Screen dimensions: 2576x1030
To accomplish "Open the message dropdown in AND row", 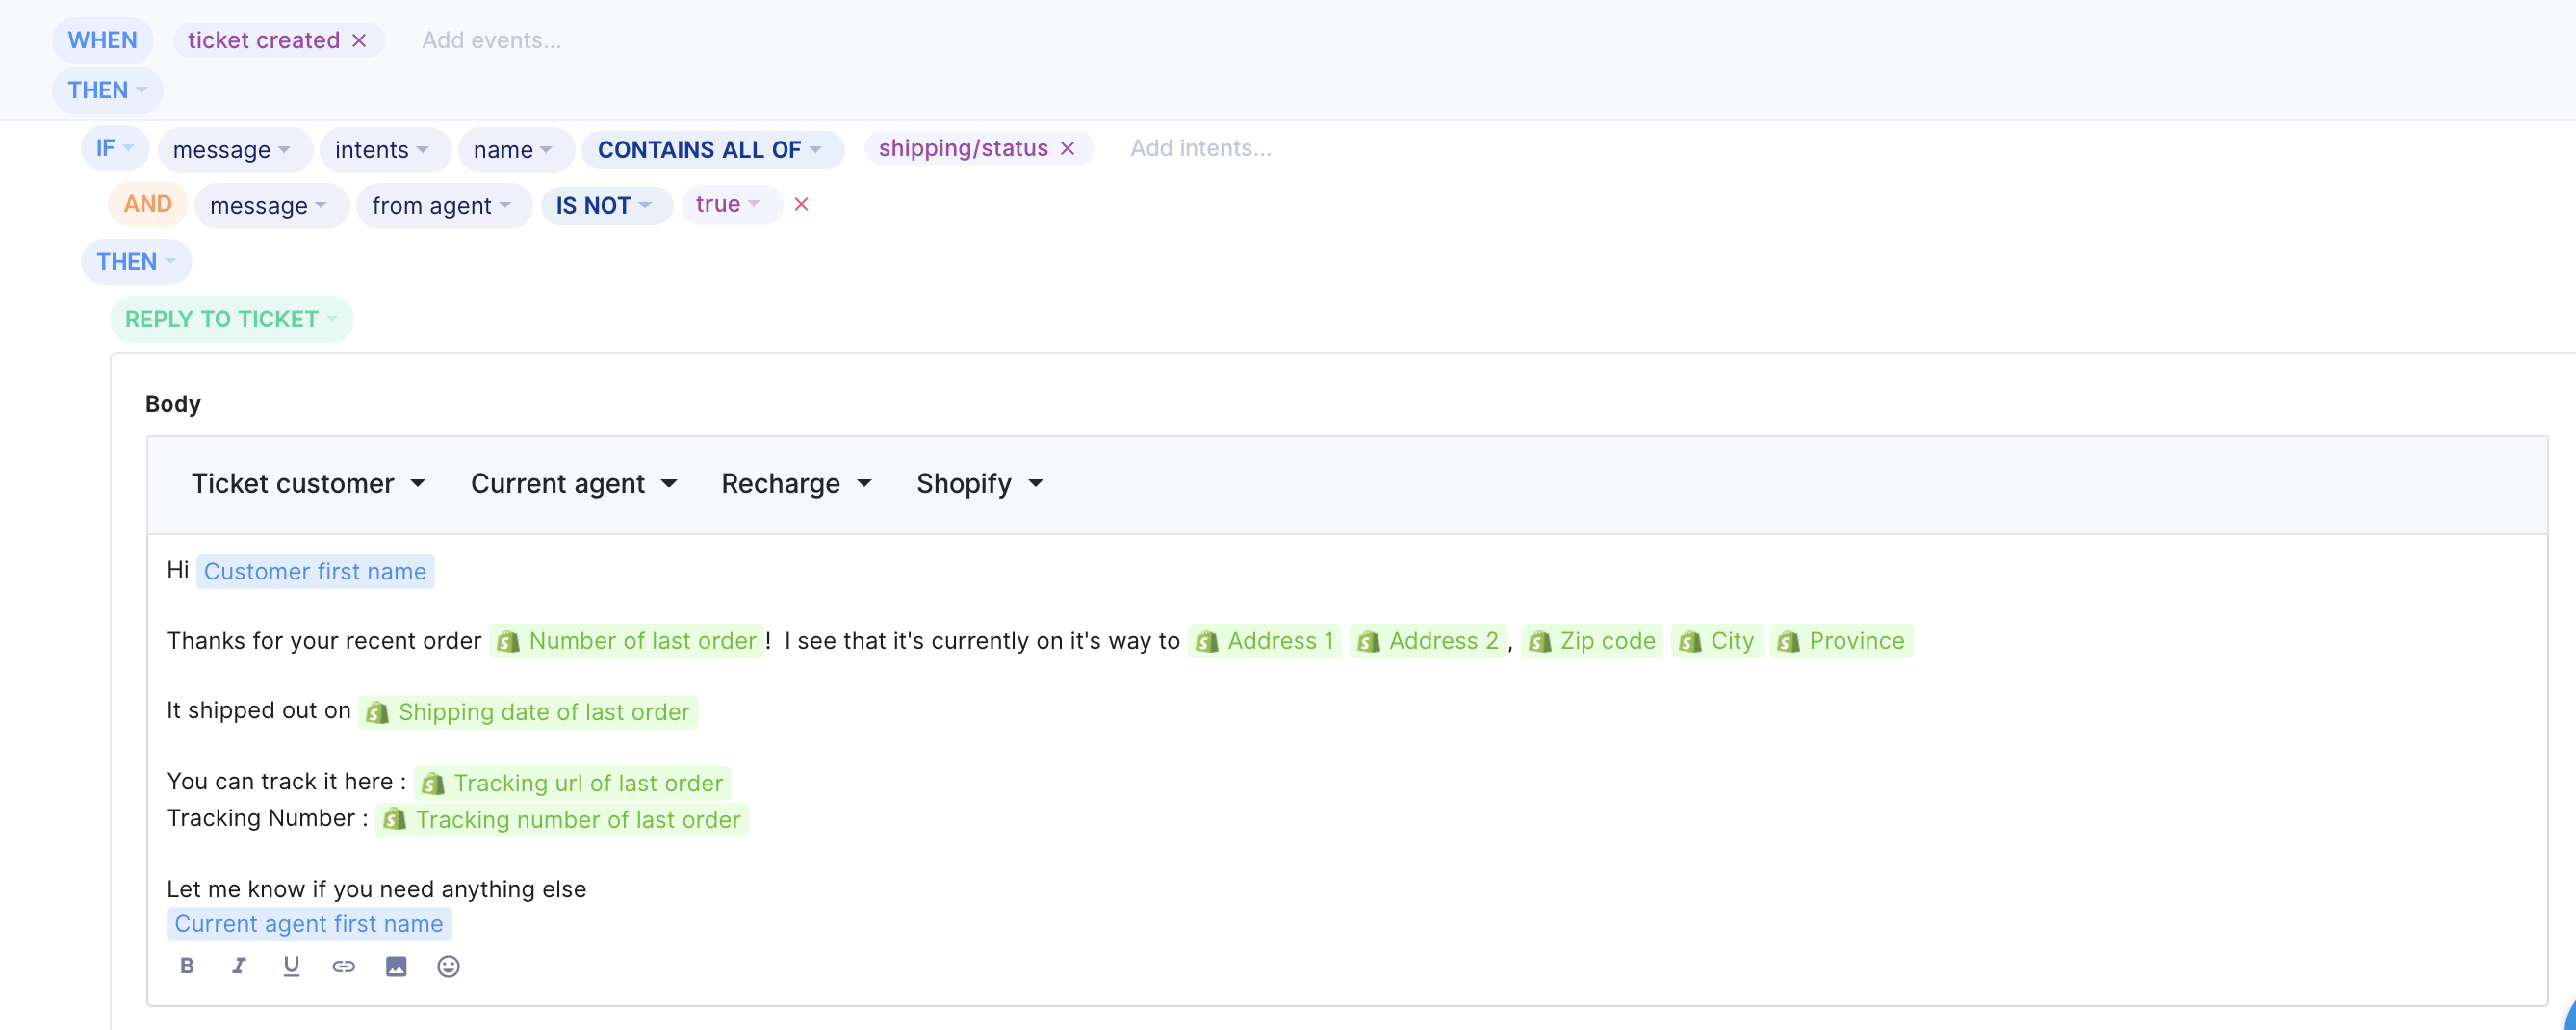I will [x=271, y=205].
